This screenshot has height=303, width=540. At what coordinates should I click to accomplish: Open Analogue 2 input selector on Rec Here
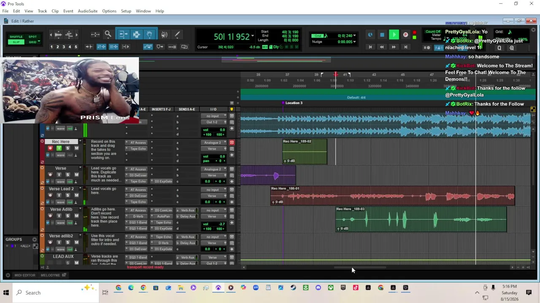point(214,143)
